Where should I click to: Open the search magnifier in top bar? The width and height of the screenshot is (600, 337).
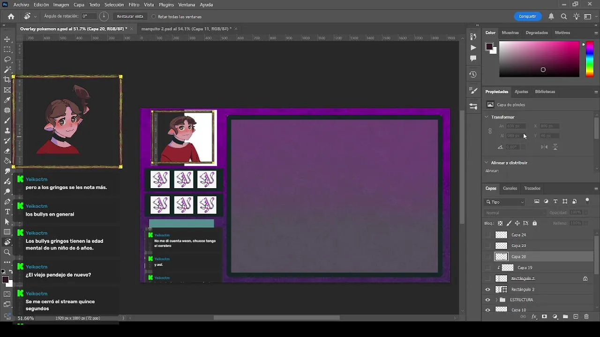coord(564,16)
